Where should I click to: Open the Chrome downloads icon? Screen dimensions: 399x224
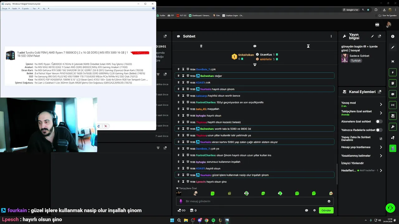[384, 10]
